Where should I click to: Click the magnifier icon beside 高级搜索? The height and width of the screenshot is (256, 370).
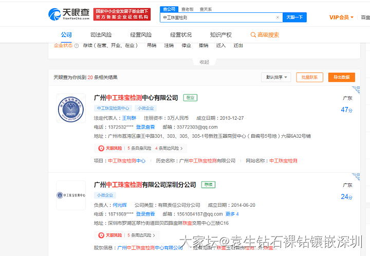pos(253,35)
